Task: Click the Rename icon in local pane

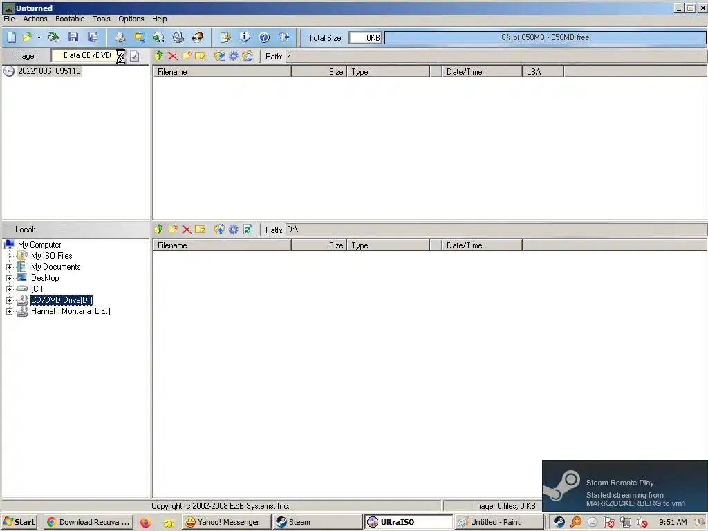Action: [201, 230]
